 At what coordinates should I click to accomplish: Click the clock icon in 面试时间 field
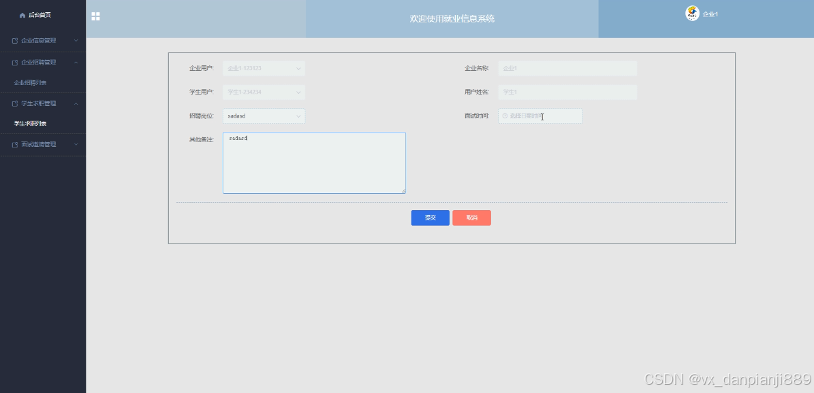coord(505,116)
